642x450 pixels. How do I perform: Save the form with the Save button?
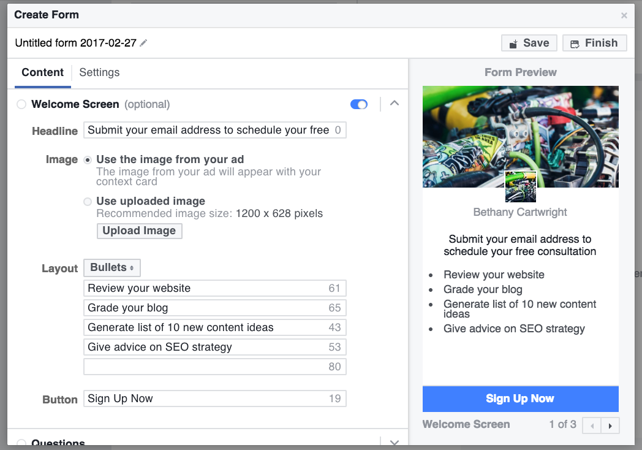tap(528, 43)
